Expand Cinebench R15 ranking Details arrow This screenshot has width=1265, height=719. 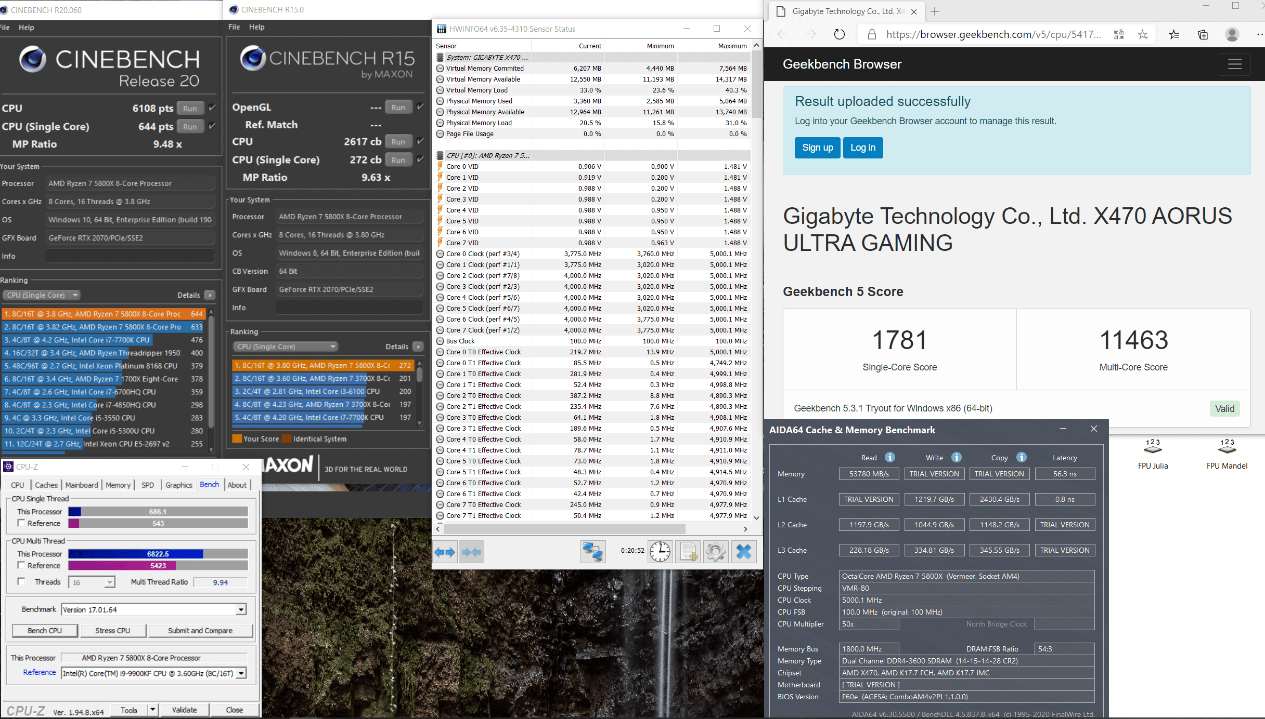(x=418, y=347)
